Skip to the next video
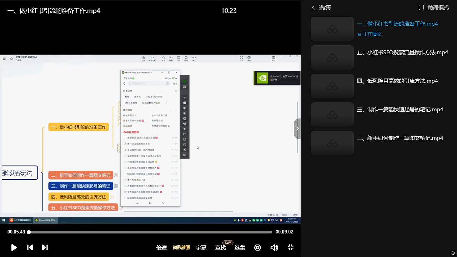The image size is (457, 257). click(x=45, y=247)
